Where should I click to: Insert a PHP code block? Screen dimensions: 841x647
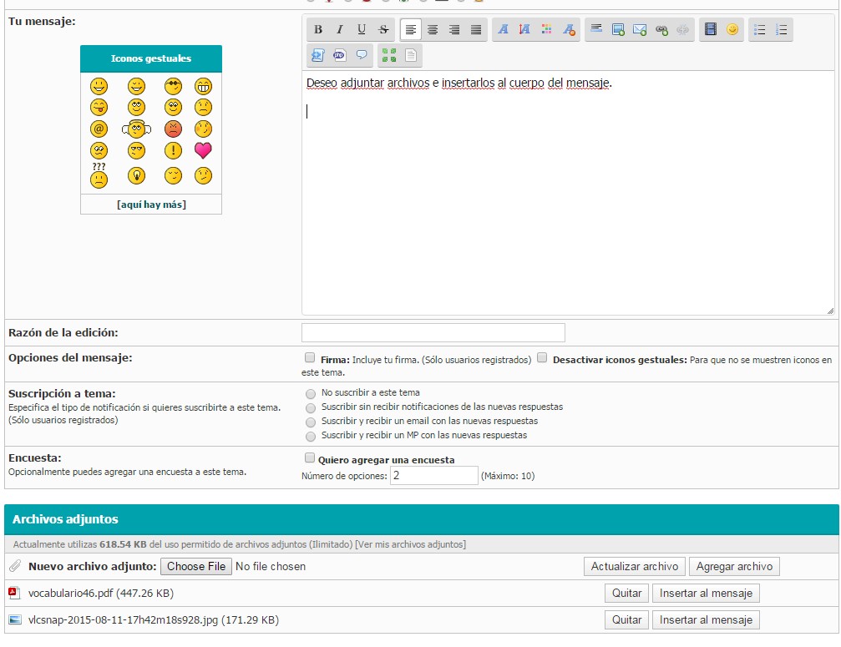tap(340, 55)
